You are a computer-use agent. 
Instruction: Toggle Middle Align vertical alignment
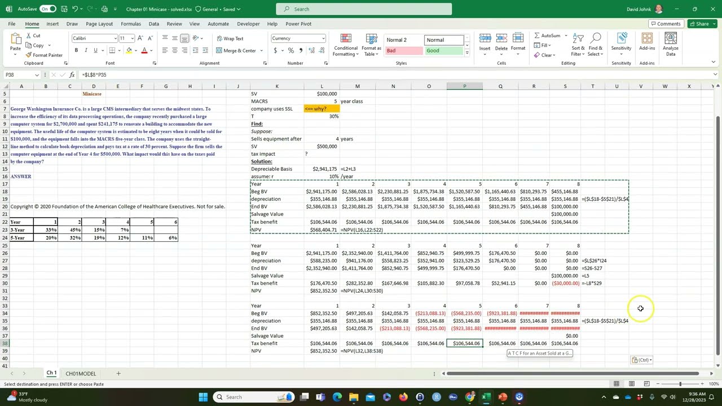(174, 38)
